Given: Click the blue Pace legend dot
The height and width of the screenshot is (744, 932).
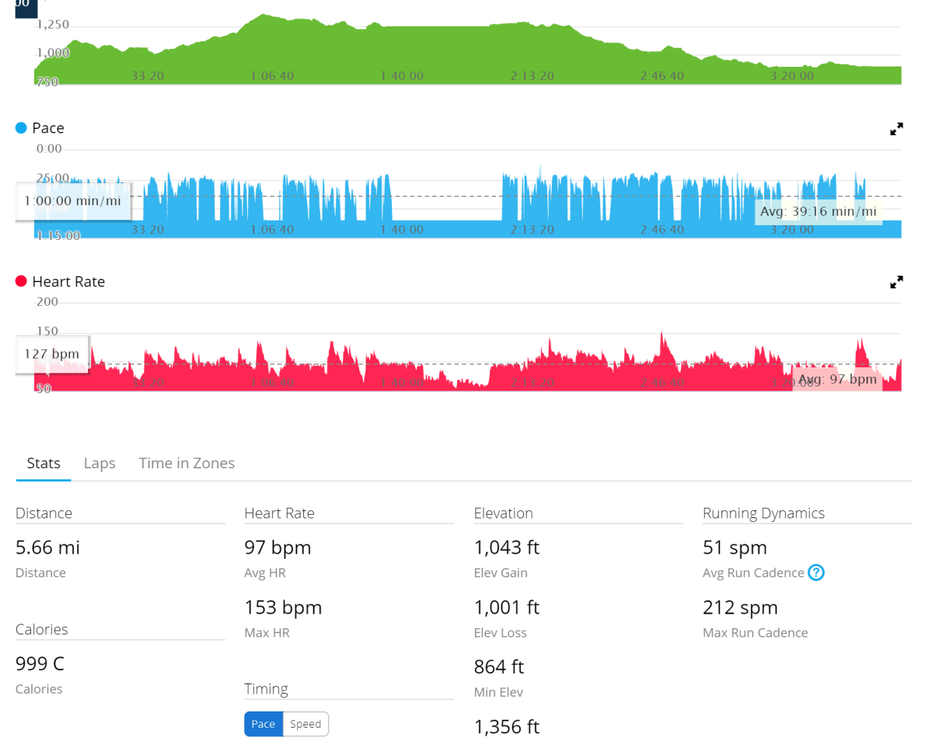Looking at the screenshot, I should [21, 128].
